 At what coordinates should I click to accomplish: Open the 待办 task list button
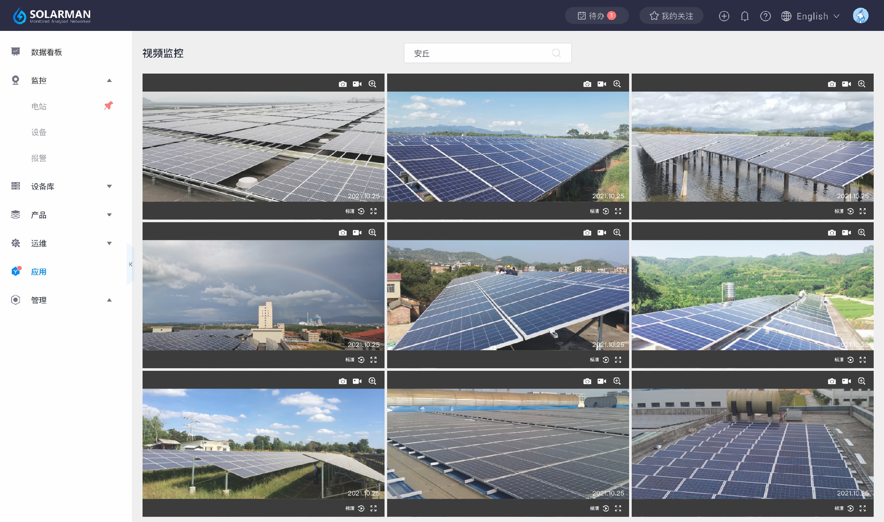coord(597,16)
